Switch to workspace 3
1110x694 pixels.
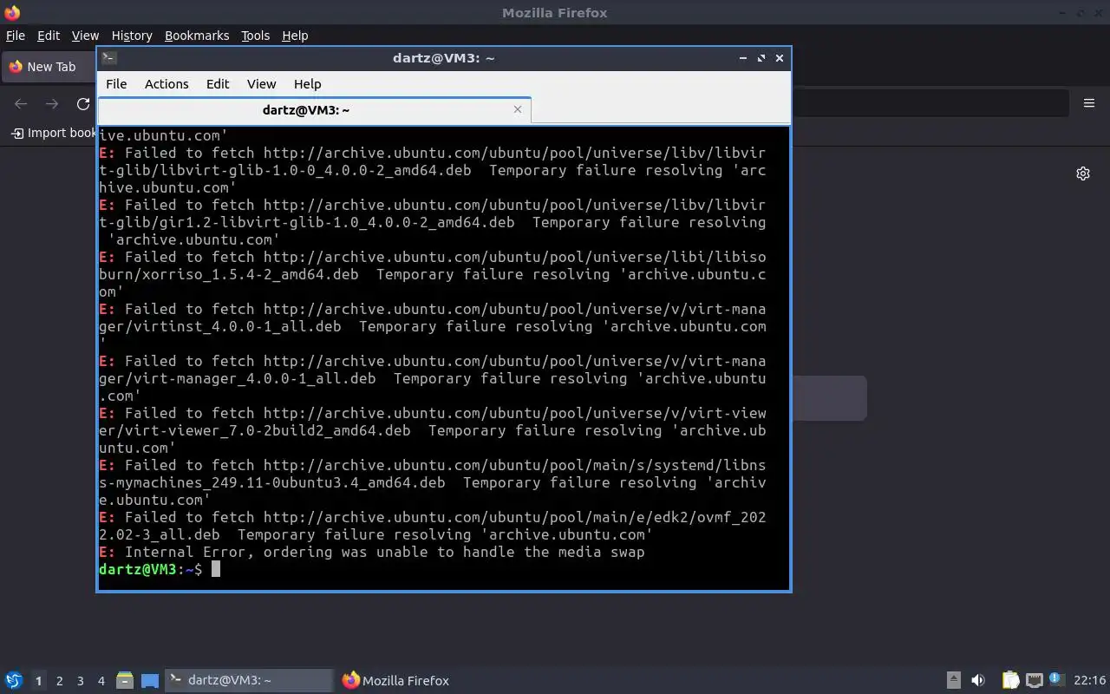(x=81, y=681)
